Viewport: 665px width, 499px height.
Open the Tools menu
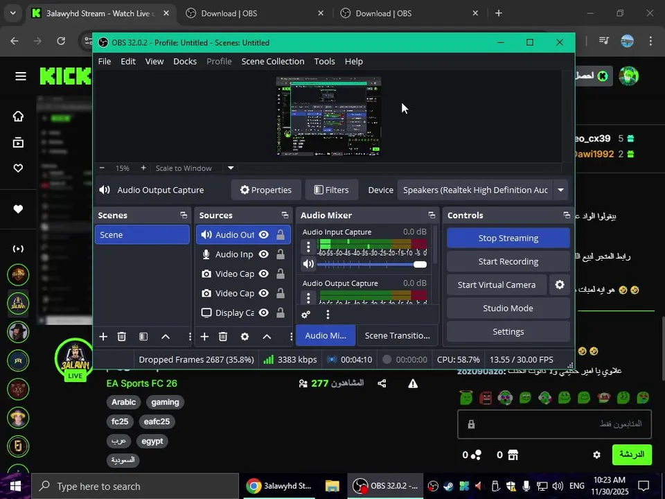[324, 62]
